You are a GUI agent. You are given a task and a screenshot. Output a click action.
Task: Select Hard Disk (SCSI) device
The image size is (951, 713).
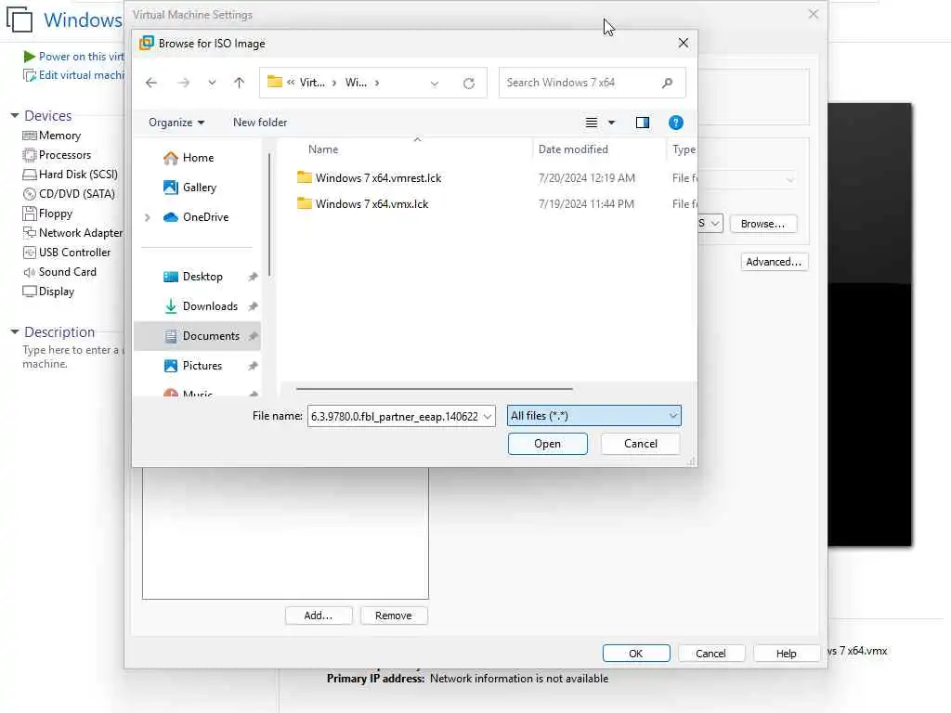pyautogui.click(x=71, y=175)
